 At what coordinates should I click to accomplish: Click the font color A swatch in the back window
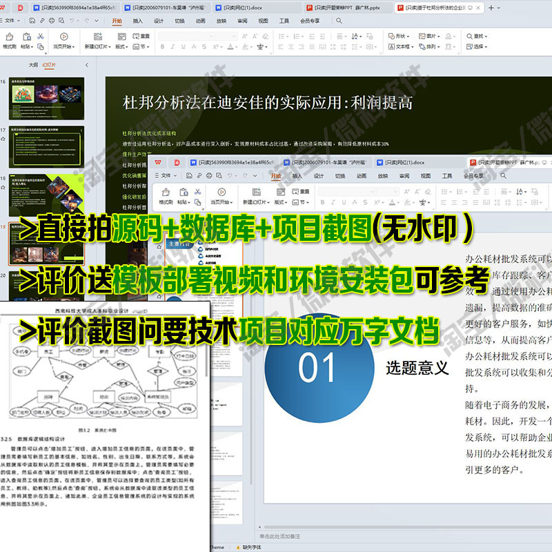(x=230, y=46)
